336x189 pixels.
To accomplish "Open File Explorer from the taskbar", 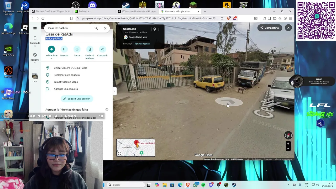I will coord(165,185).
